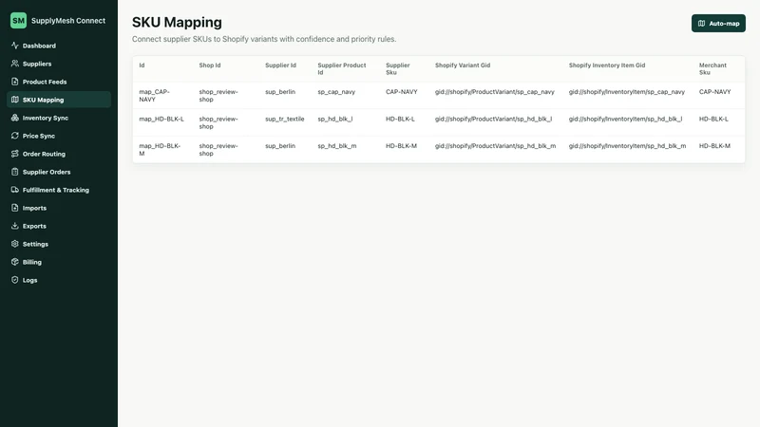The width and height of the screenshot is (760, 427).
Task: Click gid://shopify/InventoryItem/sp_cap_navy cell
Action: click(627, 91)
